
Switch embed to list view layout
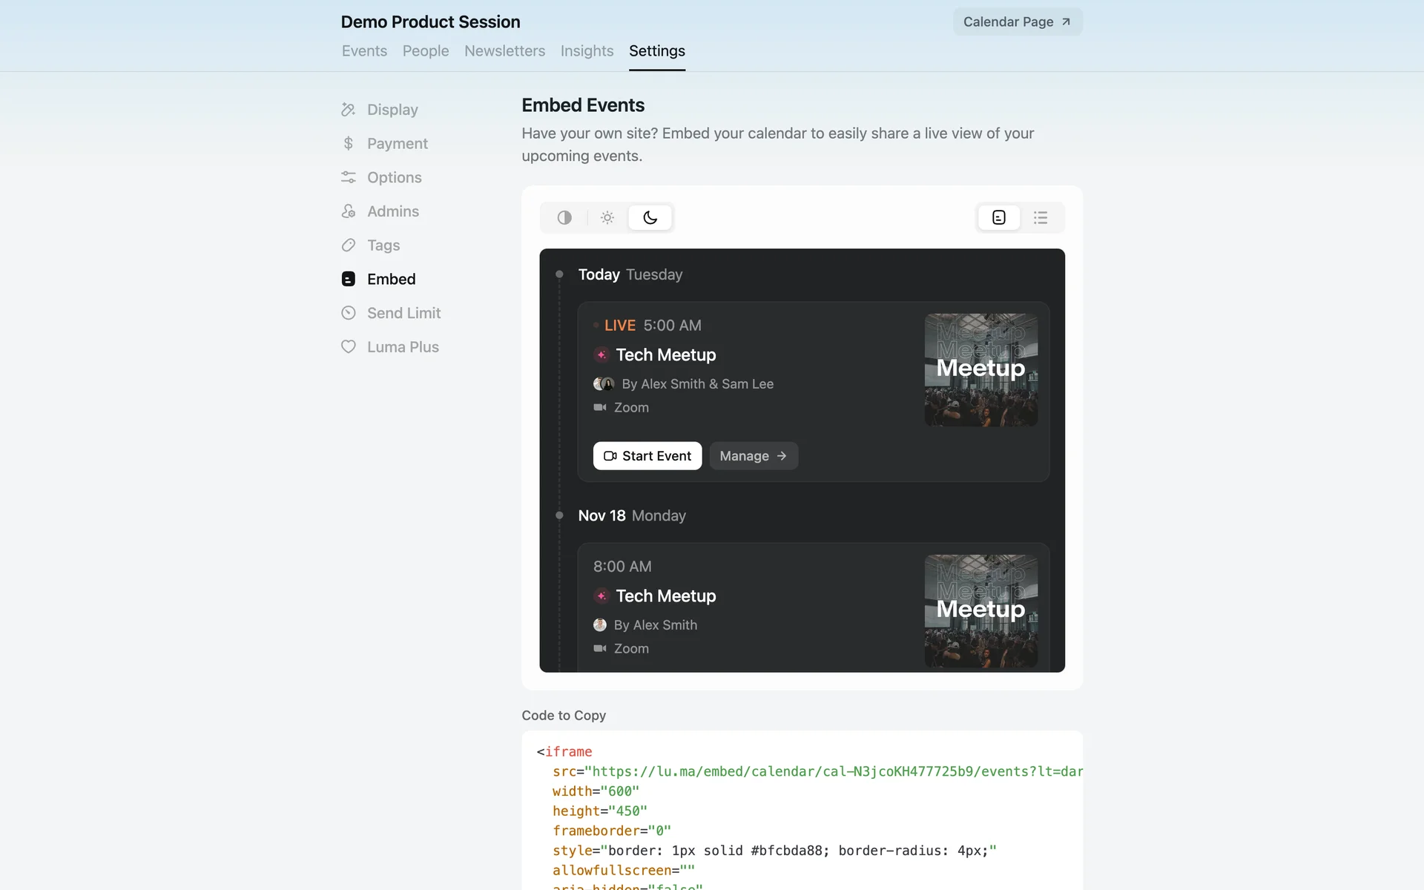[x=1041, y=217]
